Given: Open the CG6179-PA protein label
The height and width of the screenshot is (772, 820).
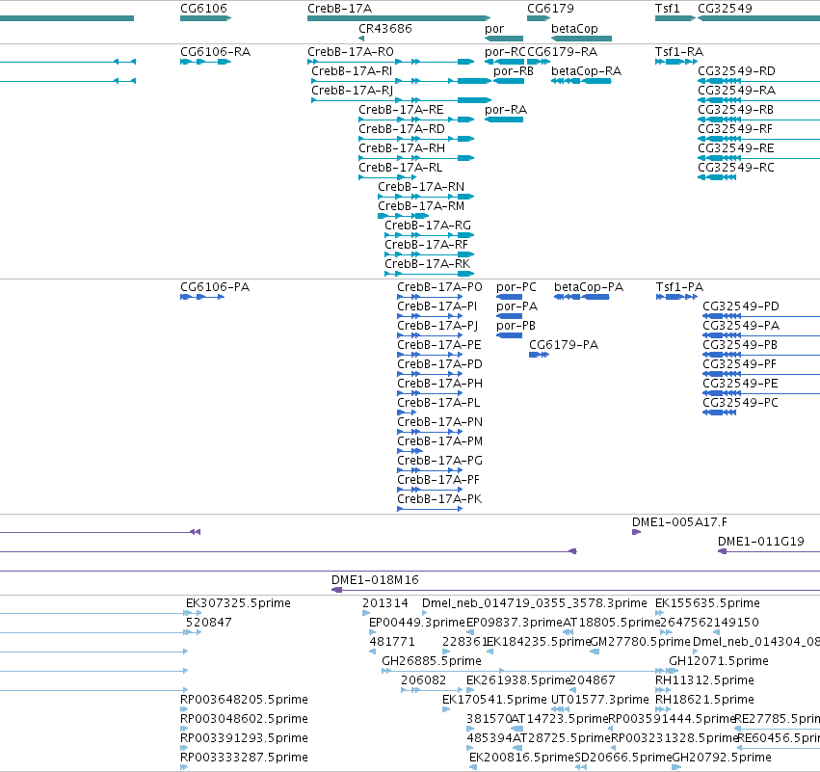Looking at the screenshot, I should pos(564,345).
